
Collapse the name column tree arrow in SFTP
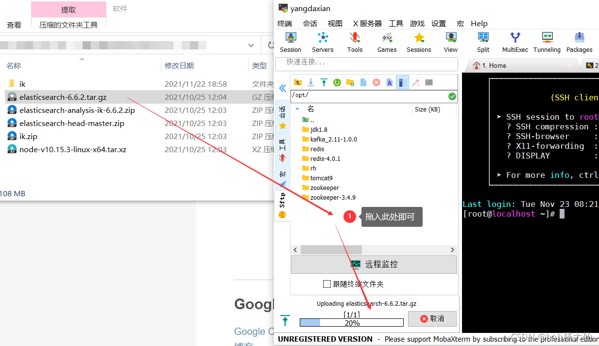coord(298,109)
